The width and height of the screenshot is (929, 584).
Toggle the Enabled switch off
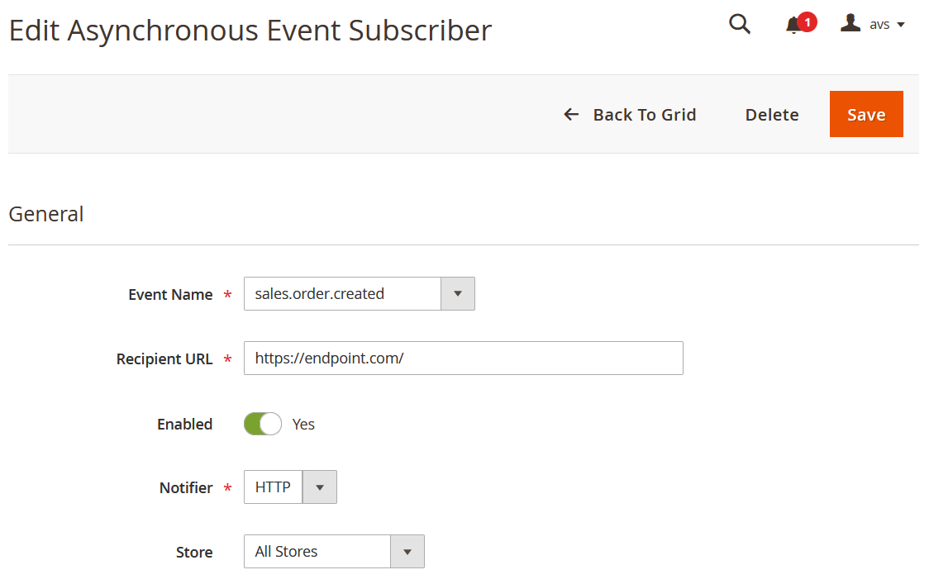(263, 424)
